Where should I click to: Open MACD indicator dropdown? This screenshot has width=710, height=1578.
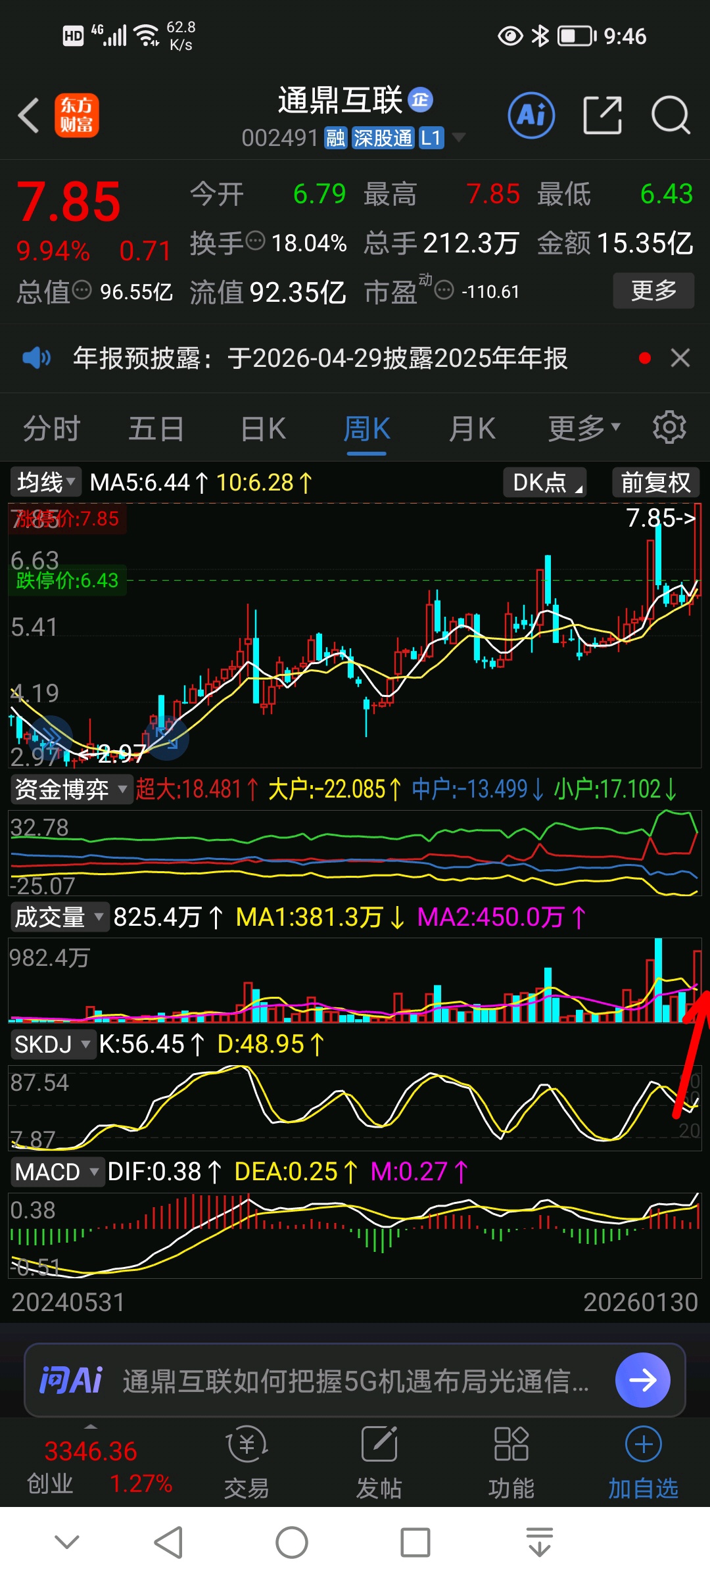(x=57, y=1171)
